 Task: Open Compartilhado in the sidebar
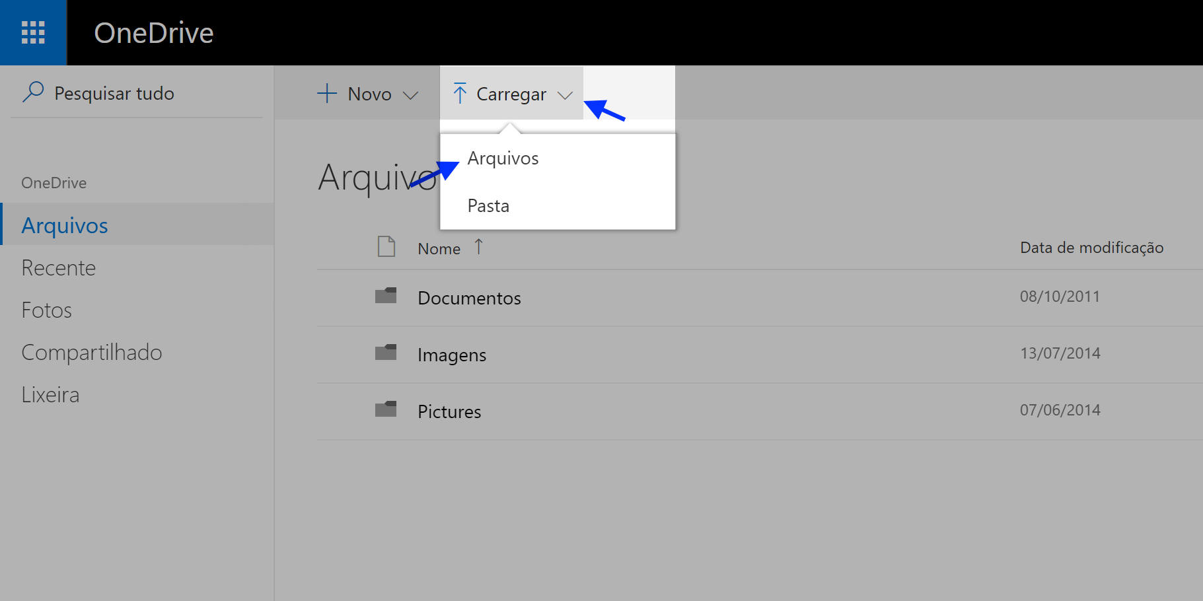pos(137,352)
